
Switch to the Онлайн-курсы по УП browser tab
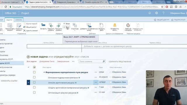pos(94,2)
